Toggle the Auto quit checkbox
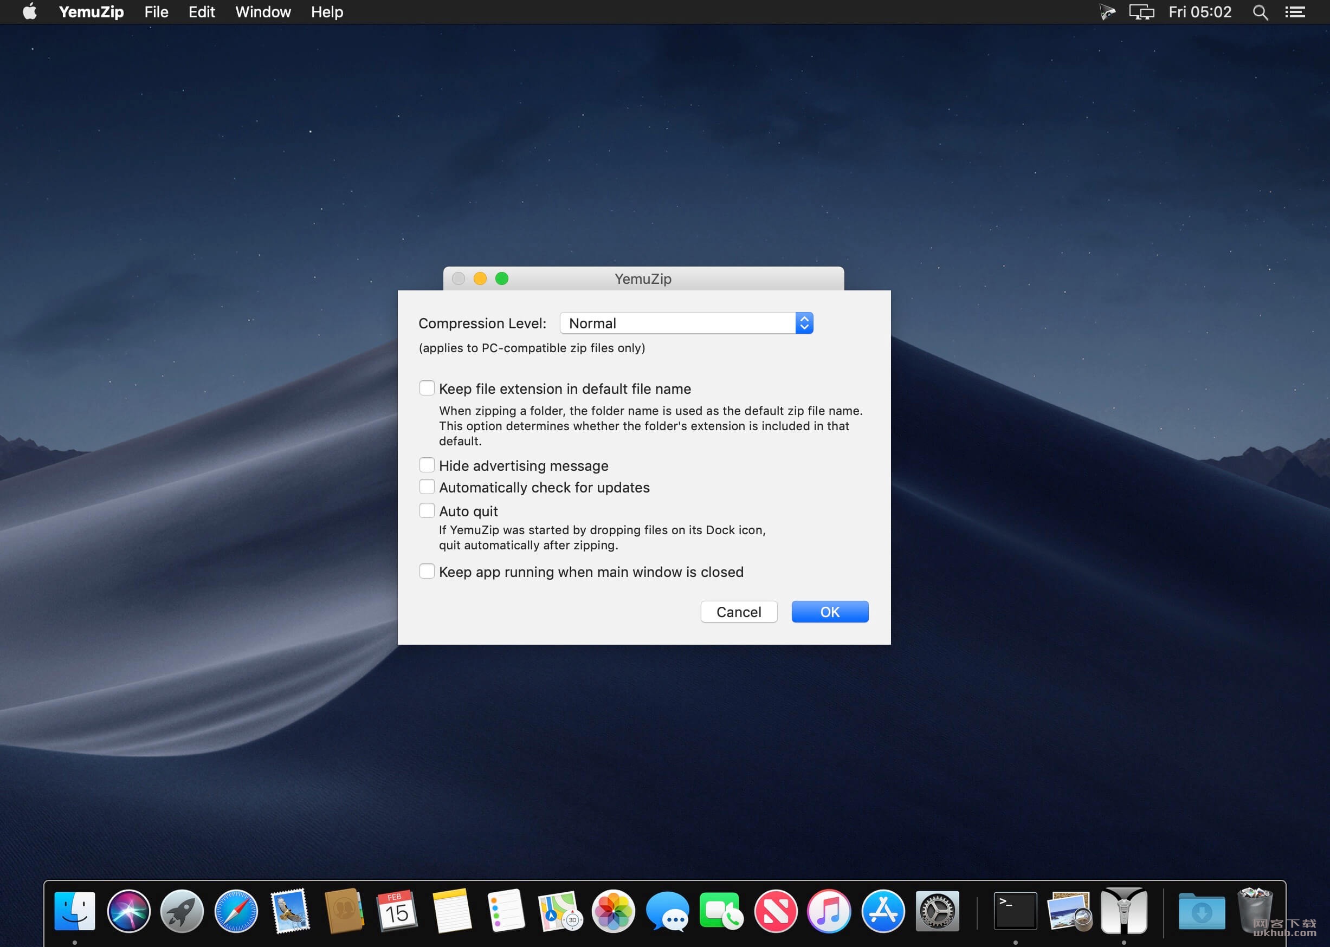The height and width of the screenshot is (947, 1330). point(427,510)
